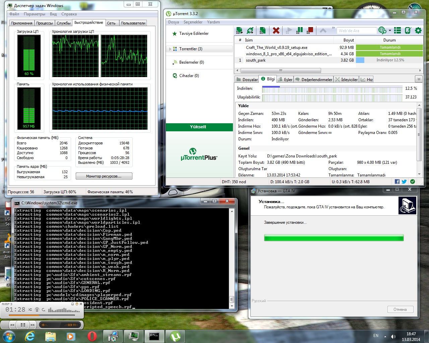The height and width of the screenshot is (343, 429).
Task: Collapse the detail pane with double-chevron button
Action: 418,79
